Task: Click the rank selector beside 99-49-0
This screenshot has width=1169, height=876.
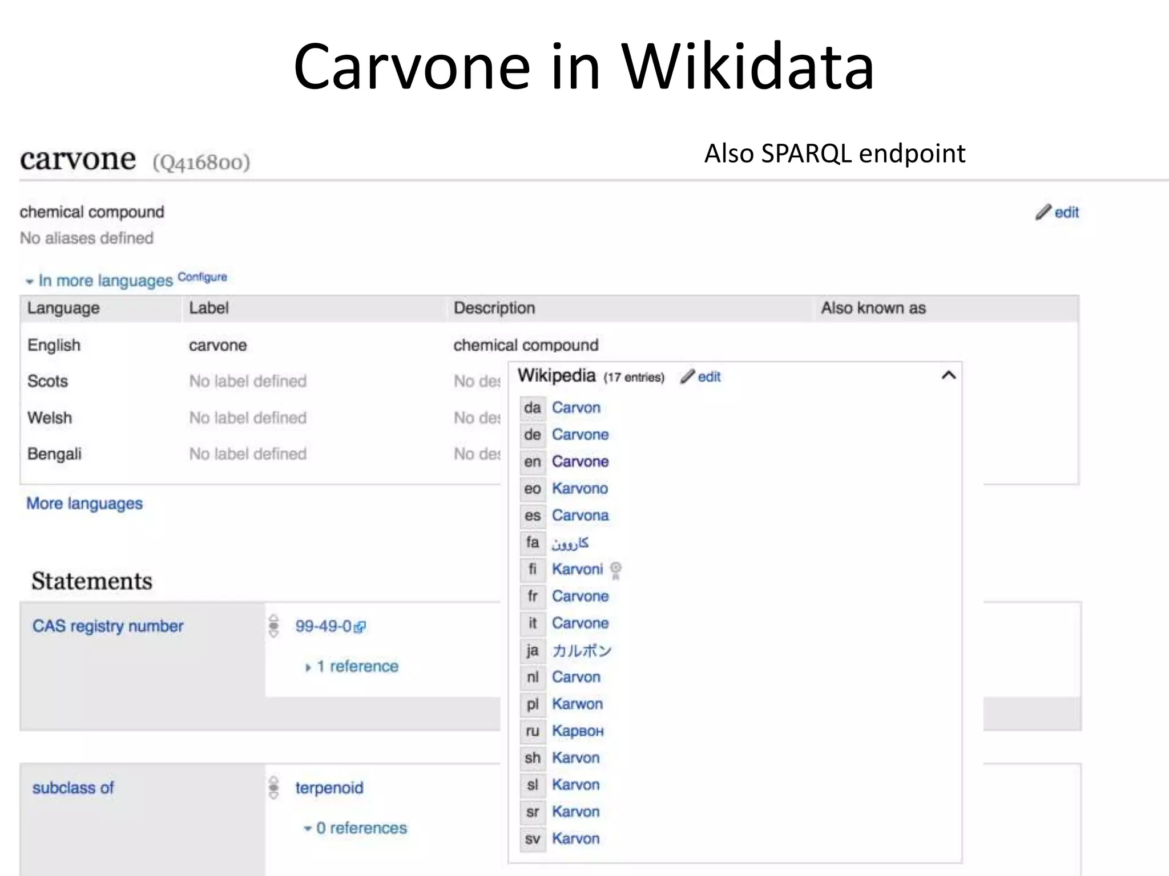Action: (x=274, y=626)
